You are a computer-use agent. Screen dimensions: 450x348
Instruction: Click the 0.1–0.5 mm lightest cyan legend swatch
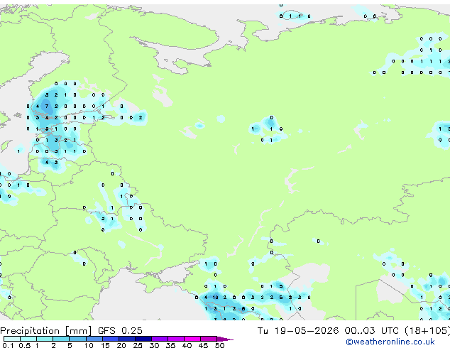click(12, 339)
